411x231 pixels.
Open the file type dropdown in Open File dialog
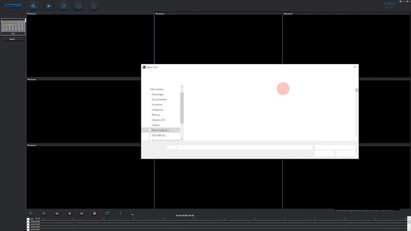335,148
